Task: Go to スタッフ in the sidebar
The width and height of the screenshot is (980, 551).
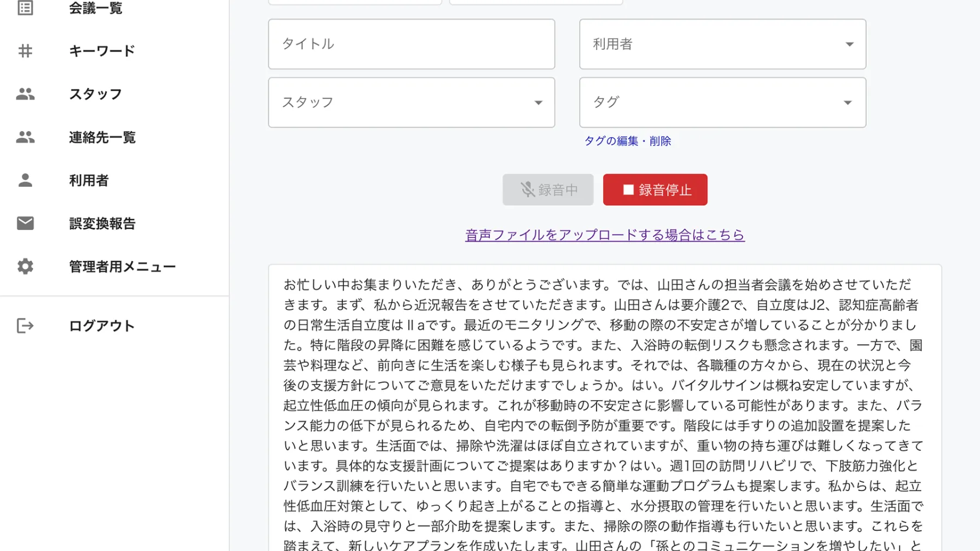Action: coord(95,94)
